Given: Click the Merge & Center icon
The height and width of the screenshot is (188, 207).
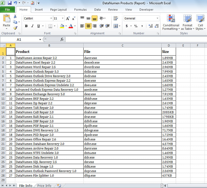Looking at the screenshot, I should click(x=115, y=26).
